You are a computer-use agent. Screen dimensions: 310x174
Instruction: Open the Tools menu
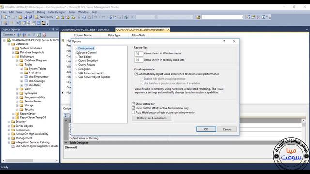point(72,12)
